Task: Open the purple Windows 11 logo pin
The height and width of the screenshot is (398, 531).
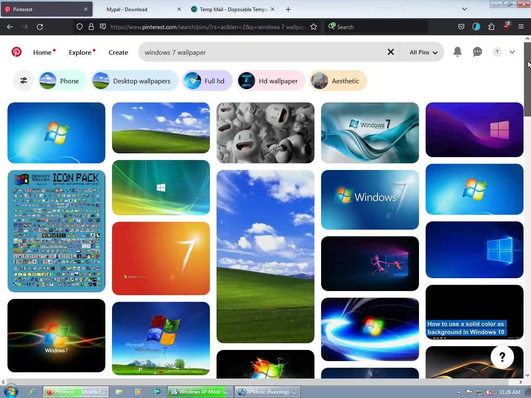Action: point(475,130)
